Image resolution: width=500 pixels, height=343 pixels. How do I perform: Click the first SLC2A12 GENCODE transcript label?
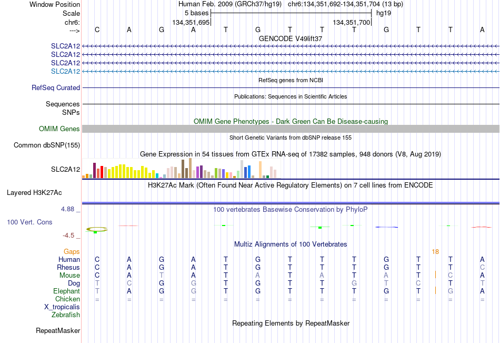[65, 46]
